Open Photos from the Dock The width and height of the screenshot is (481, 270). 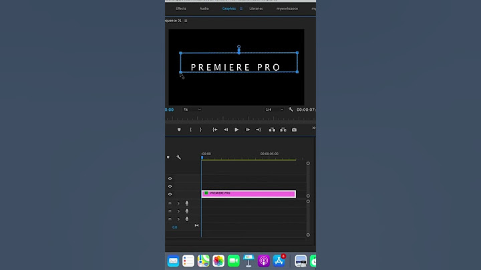218,261
